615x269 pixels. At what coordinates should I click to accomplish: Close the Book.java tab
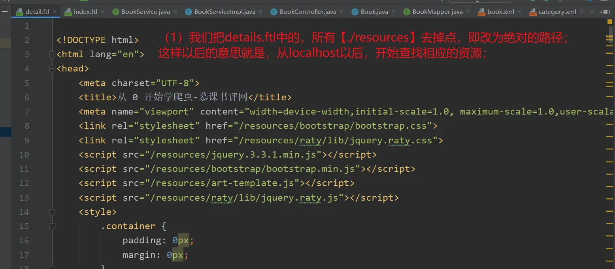[393, 12]
